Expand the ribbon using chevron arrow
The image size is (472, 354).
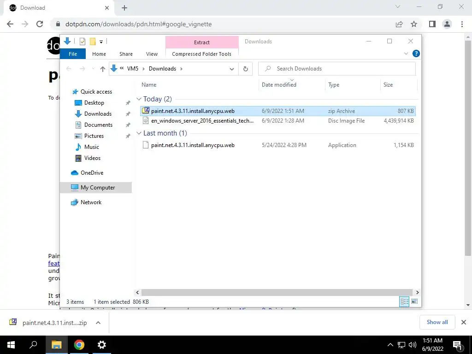[x=406, y=53]
